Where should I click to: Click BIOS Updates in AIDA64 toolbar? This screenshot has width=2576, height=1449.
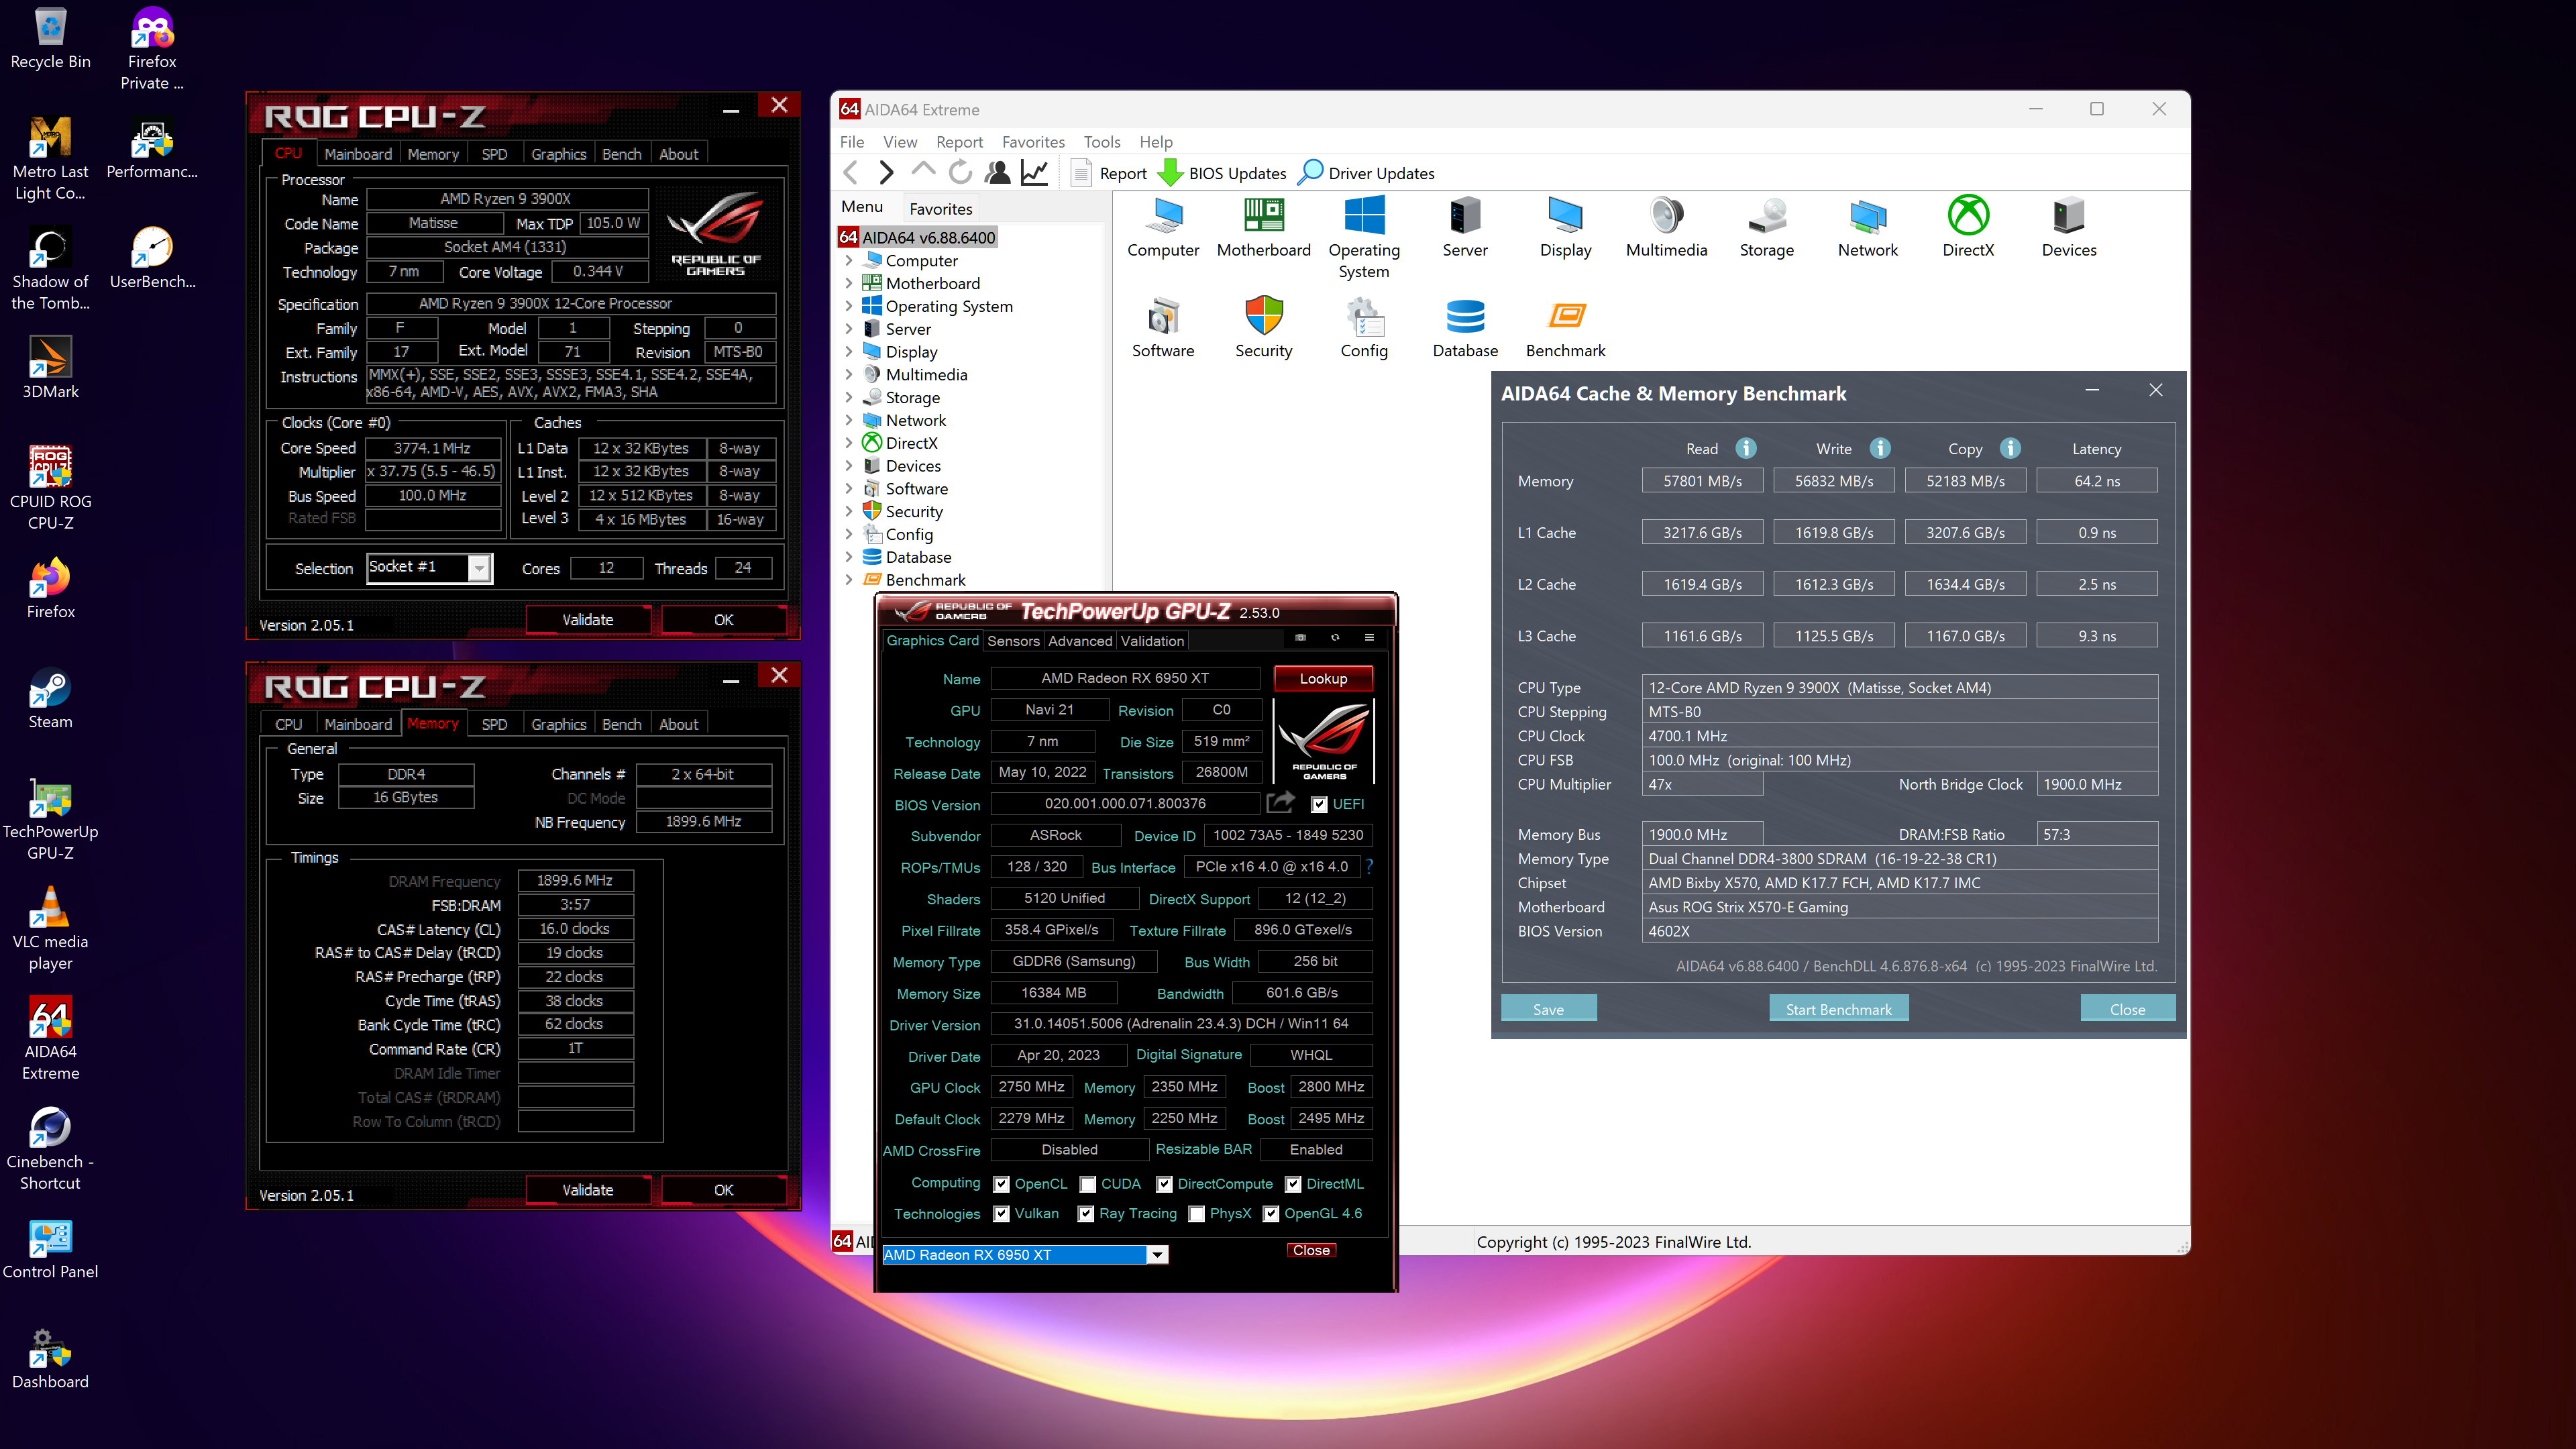pyautogui.click(x=1222, y=173)
